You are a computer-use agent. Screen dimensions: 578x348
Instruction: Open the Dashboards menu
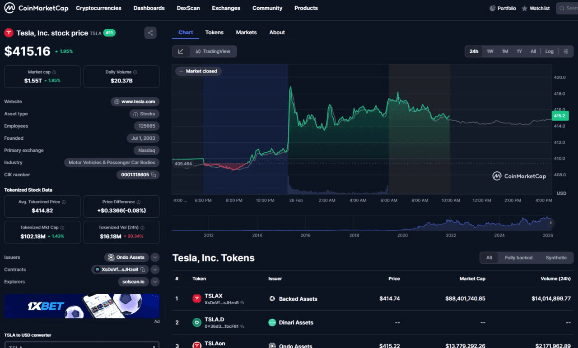[149, 8]
